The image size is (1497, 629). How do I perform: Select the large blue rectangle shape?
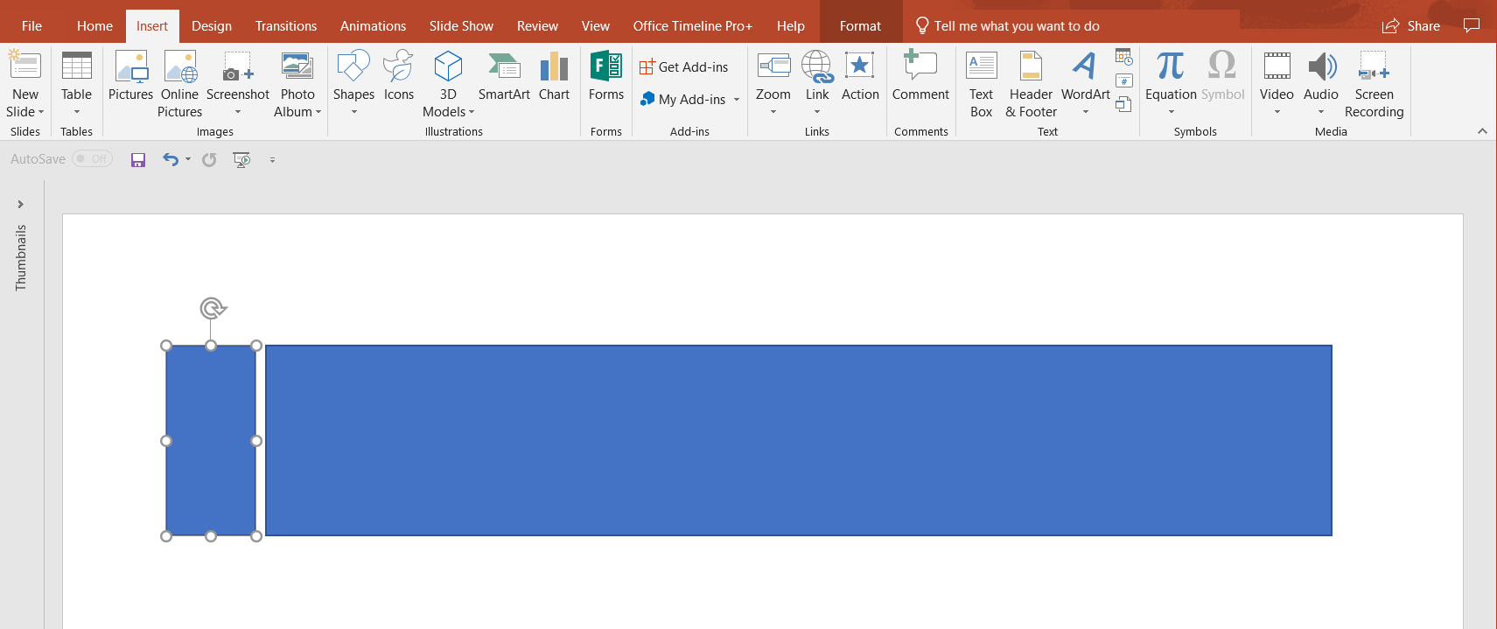(x=798, y=440)
